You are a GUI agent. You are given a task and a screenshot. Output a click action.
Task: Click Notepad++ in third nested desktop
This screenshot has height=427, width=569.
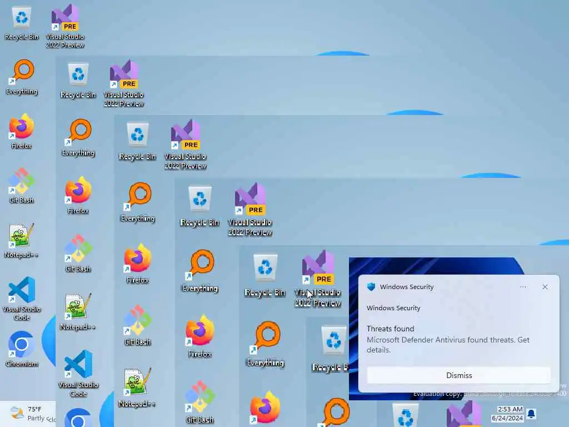pos(137,388)
